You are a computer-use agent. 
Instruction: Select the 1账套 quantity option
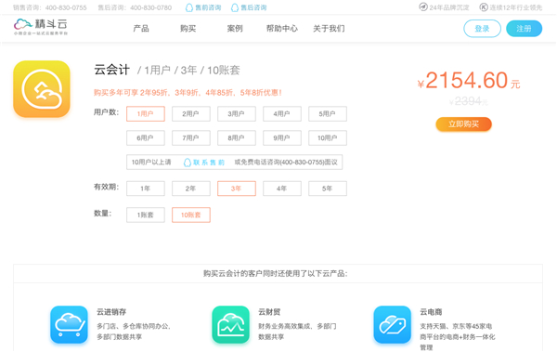click(x=146, y=215)
